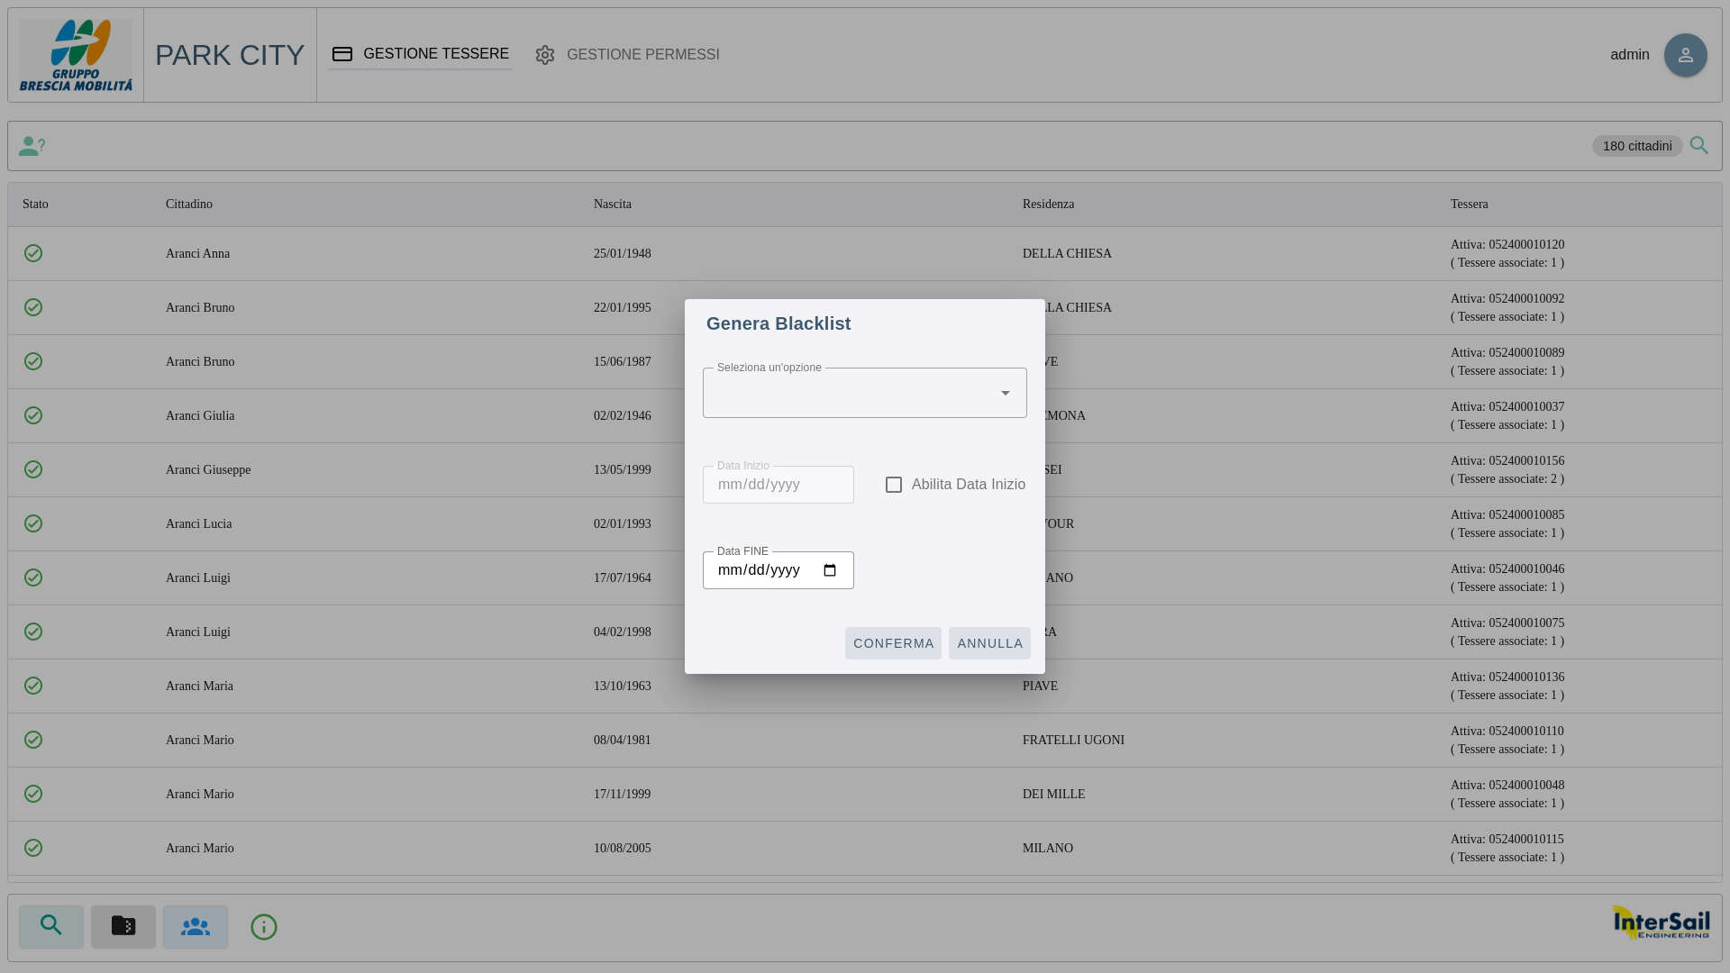The width and height of the screenshot is (1730, 973).
Task: Open the info icon in bottom toolbar
Action: pyautogui.click(x=264, y=927)
